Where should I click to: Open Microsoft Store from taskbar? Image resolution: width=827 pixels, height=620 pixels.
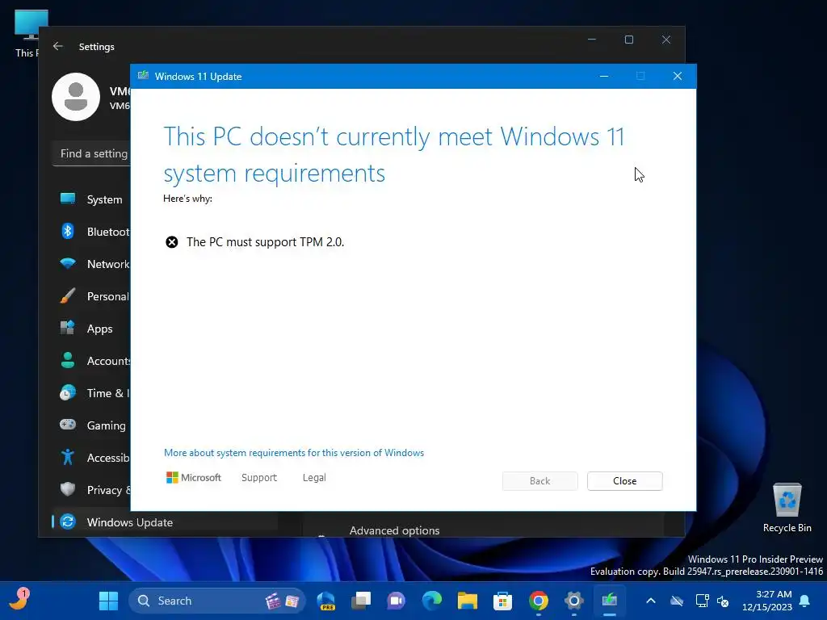pyautogui.click(x=502, y=601)
